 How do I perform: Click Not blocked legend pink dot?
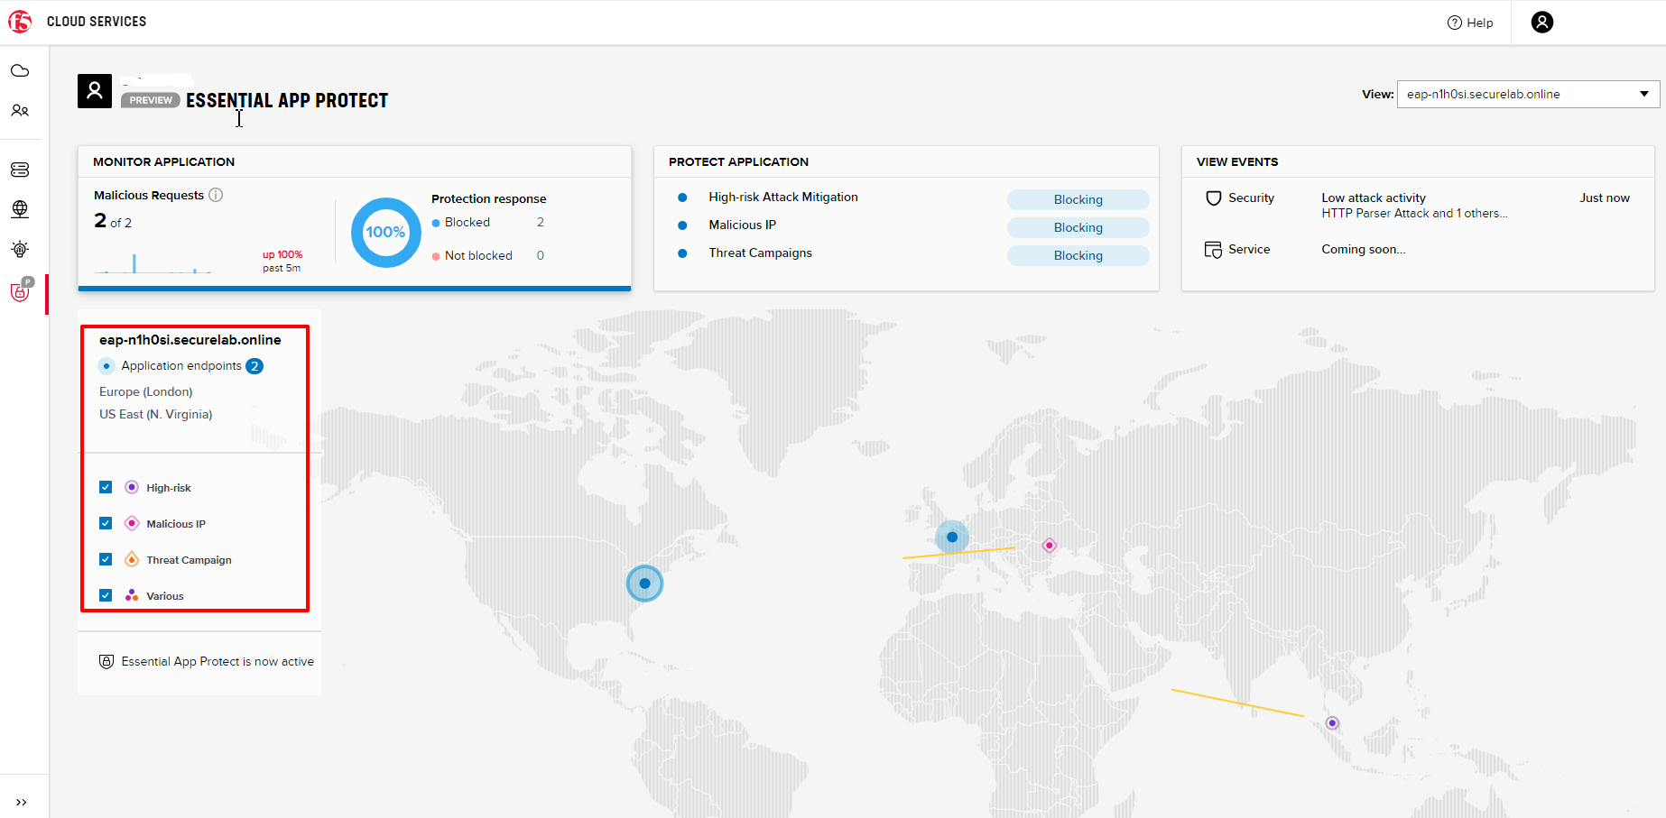pos(436,256)
